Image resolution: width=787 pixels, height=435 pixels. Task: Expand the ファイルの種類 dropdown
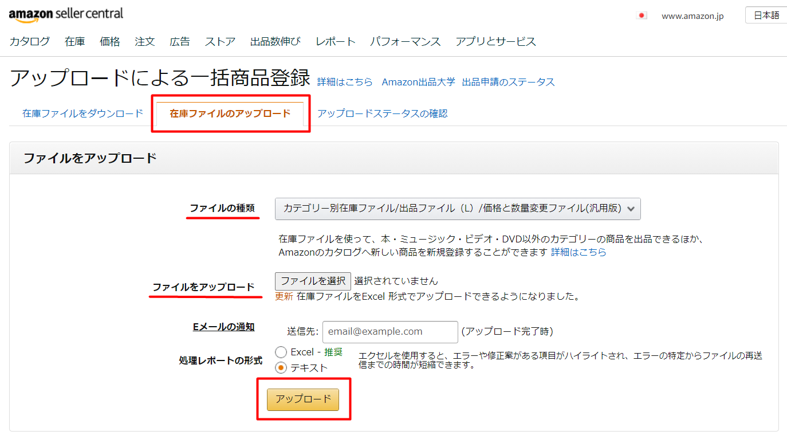458,209
